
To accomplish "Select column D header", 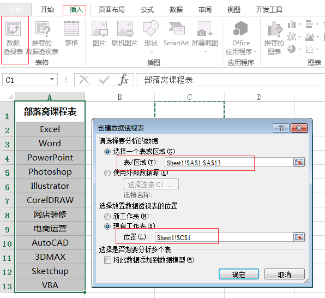I will 259,97.
